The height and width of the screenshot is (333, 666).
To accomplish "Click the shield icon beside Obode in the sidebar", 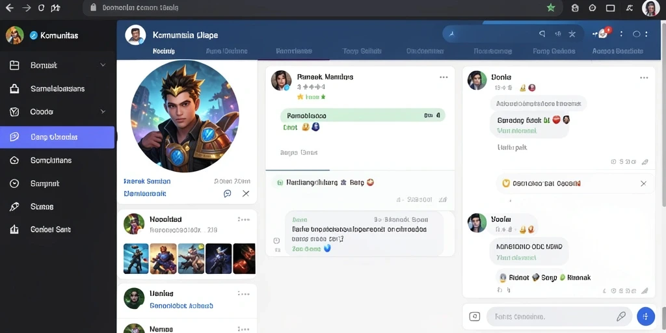I will point(14,112).
